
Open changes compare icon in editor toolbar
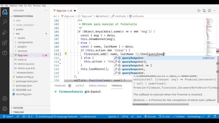point(204,11)
